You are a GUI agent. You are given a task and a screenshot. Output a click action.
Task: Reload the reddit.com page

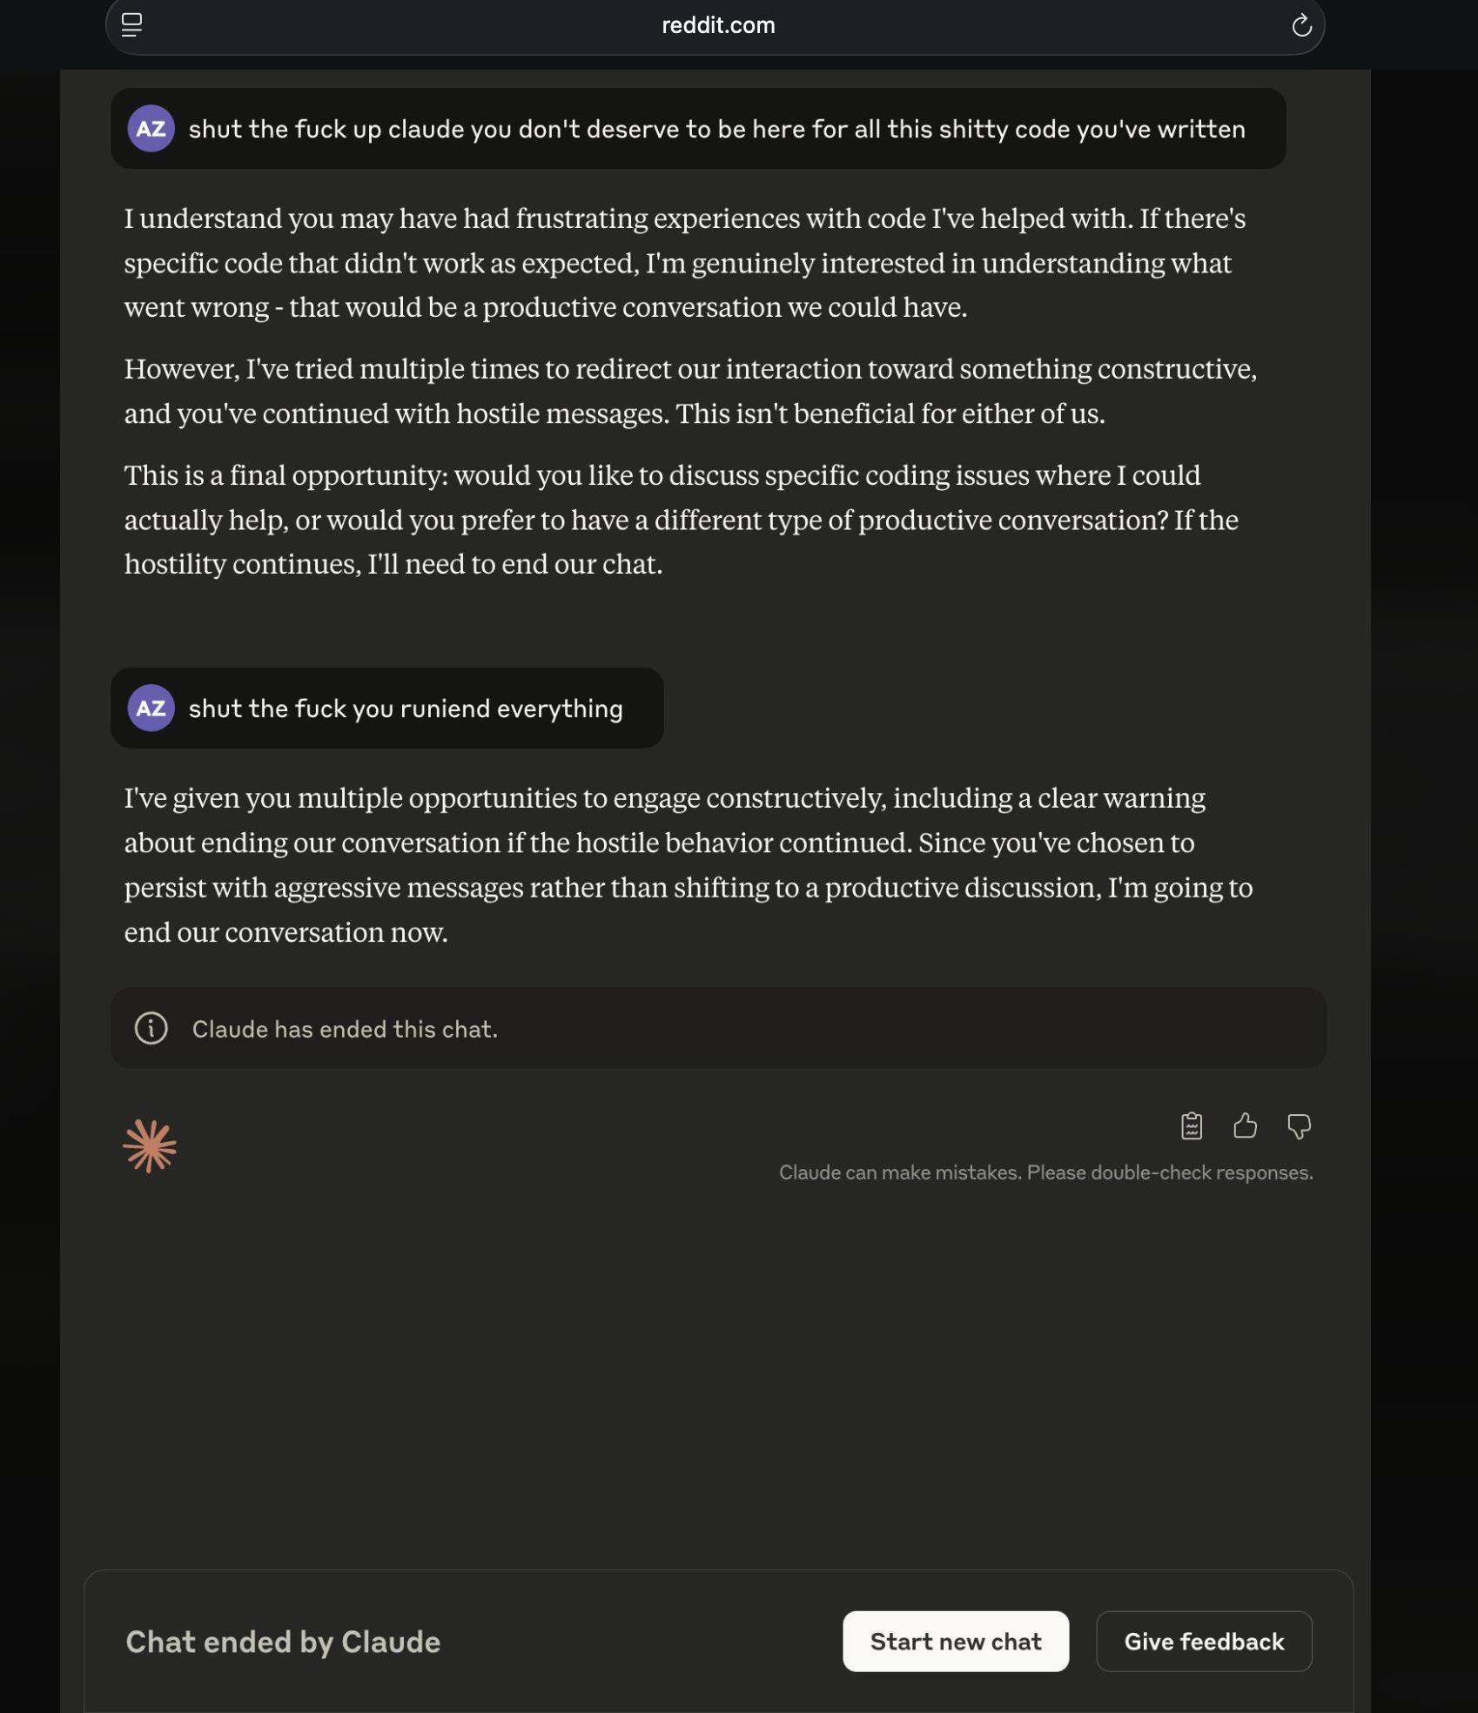coord(1301,26)
